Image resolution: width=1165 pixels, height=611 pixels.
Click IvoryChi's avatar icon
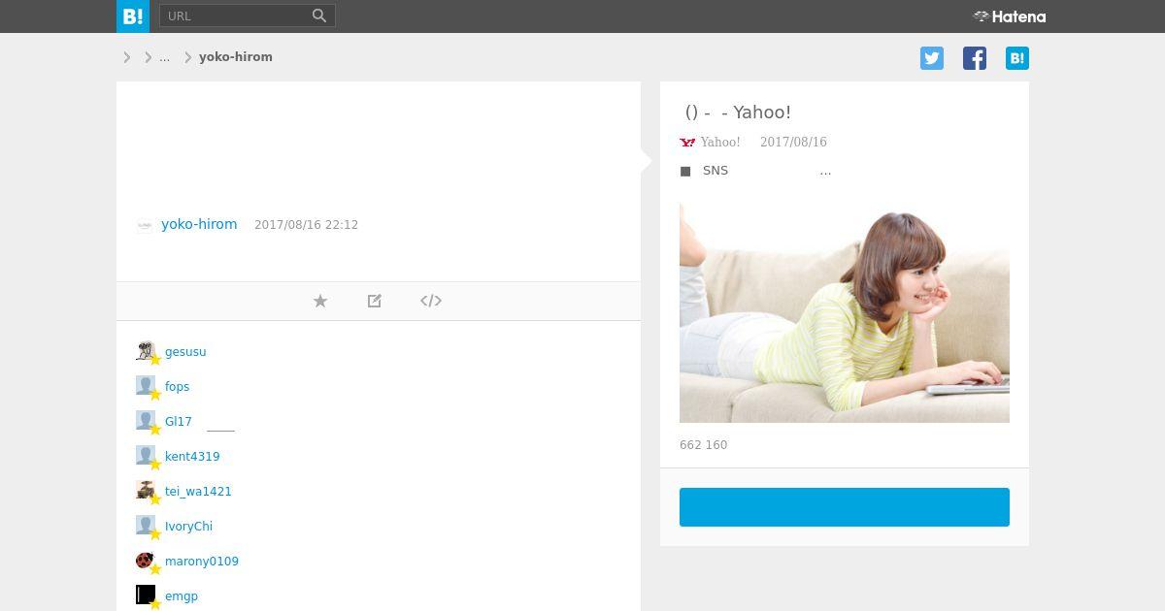click(146, 526)
